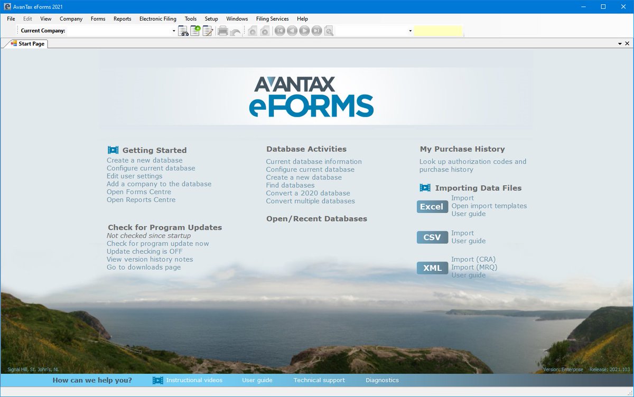This screenshot has width=634, height=397.
Task: Click Find databases link
Action: 290,185
